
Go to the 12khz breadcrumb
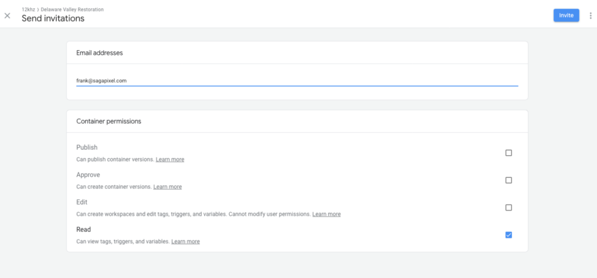point(28,9)
